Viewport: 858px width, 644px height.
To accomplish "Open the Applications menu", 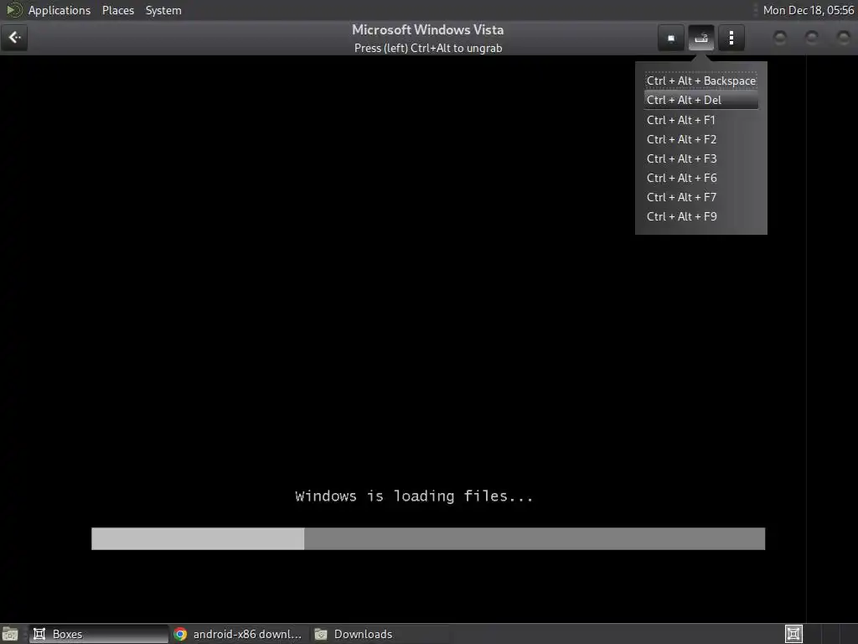I will tap(59, 10).
